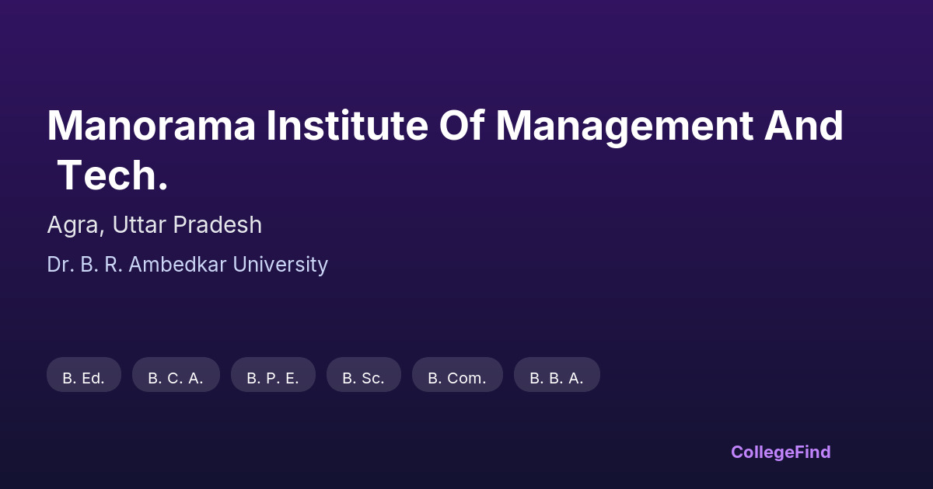Open the B. B. A. course tag
The image size is (933, 489).
pos(557,378)
